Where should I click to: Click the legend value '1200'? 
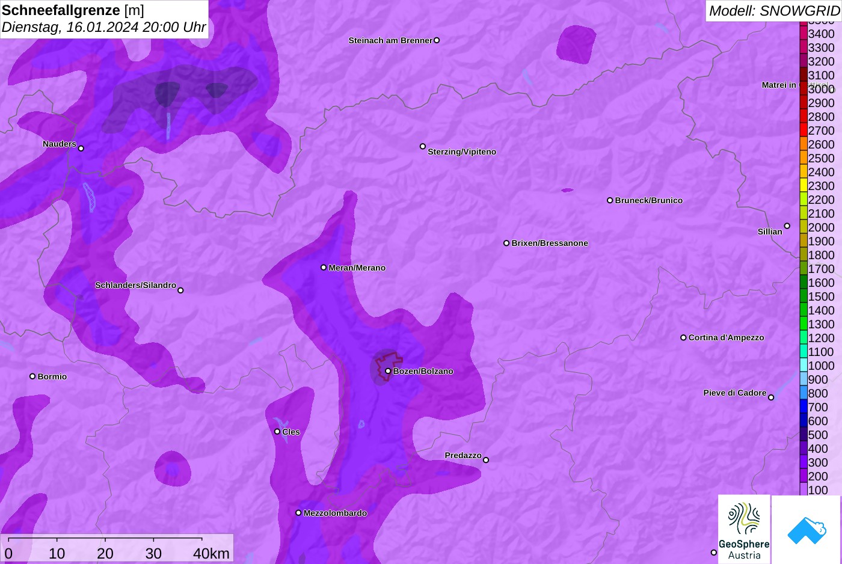[x=822, y=338]
